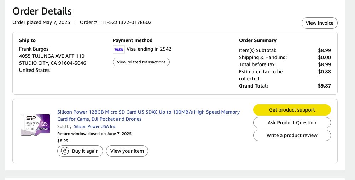This screenshot has height=180, width=355.
Task: Click the Order placed May 7, 2025 text
Action: (41, 22)
